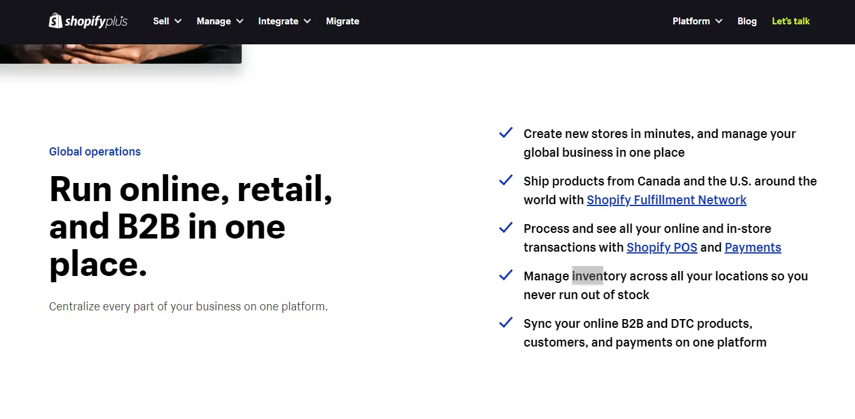Open the Shopify Fulfillment Network link
Screen dimensions: 855x419
coord(666,200)
